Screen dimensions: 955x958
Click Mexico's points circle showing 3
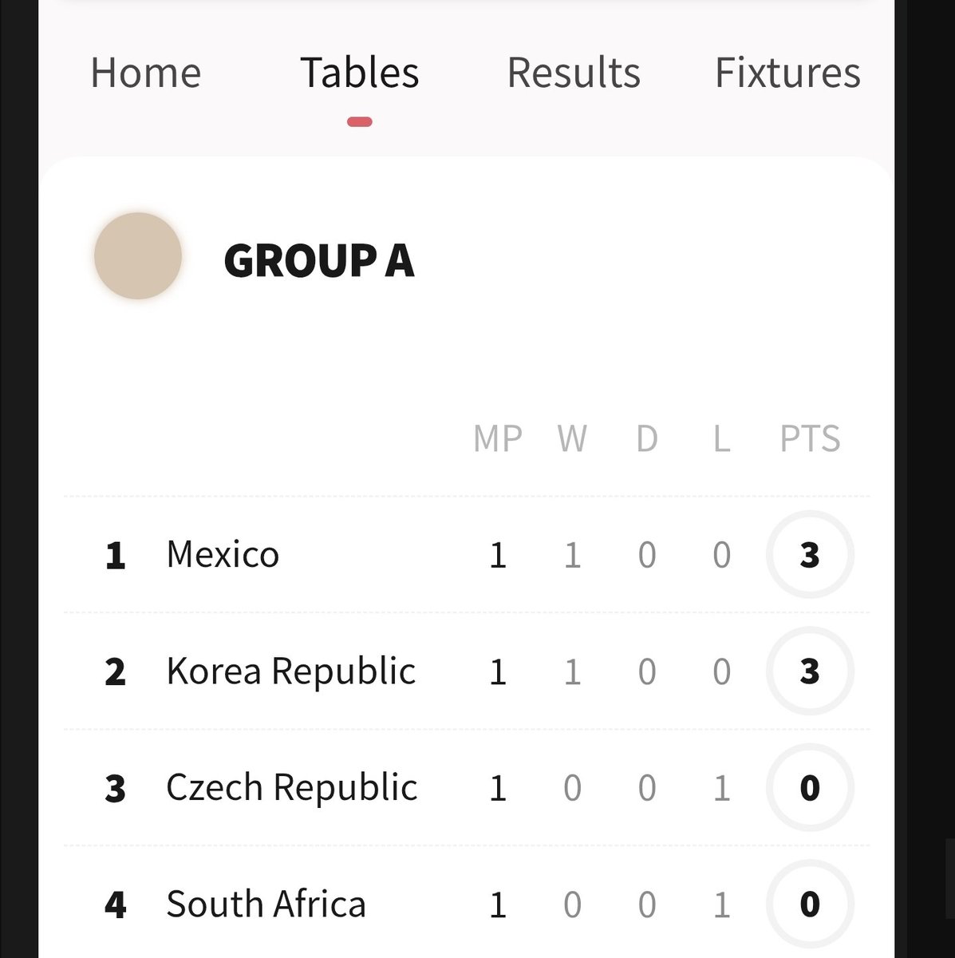810,555
